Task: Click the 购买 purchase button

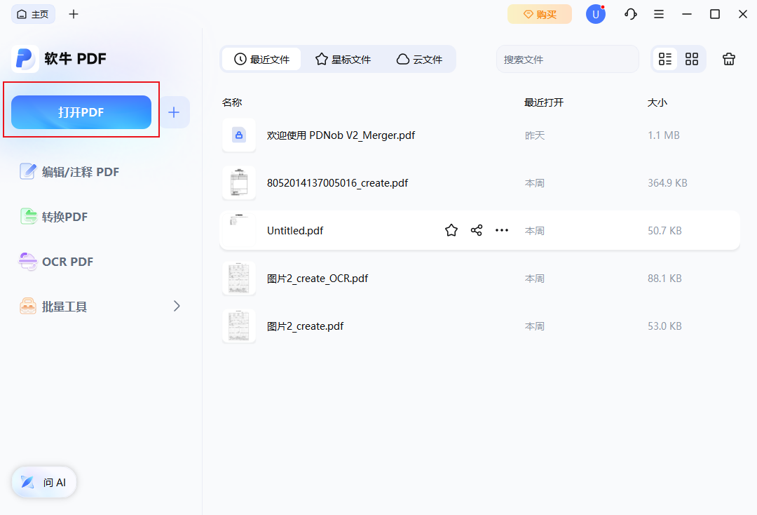Action: [539, 14]
